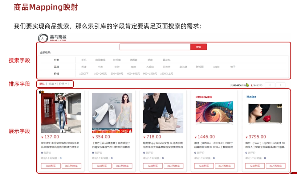297x174 pixels.
Task: Click the previous page arrow button
Action: tap(270, 85)
